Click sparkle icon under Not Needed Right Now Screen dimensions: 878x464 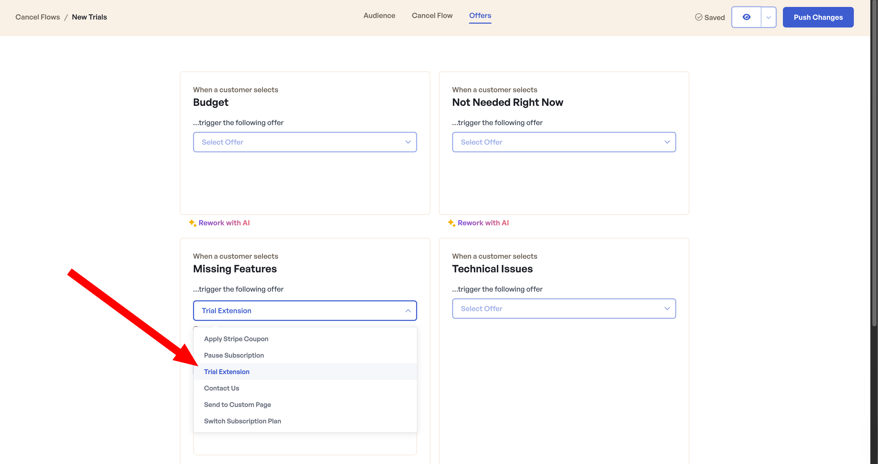pyautogui.click(x=452, y=223)
